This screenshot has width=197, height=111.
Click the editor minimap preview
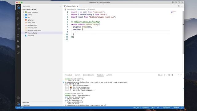174,12
